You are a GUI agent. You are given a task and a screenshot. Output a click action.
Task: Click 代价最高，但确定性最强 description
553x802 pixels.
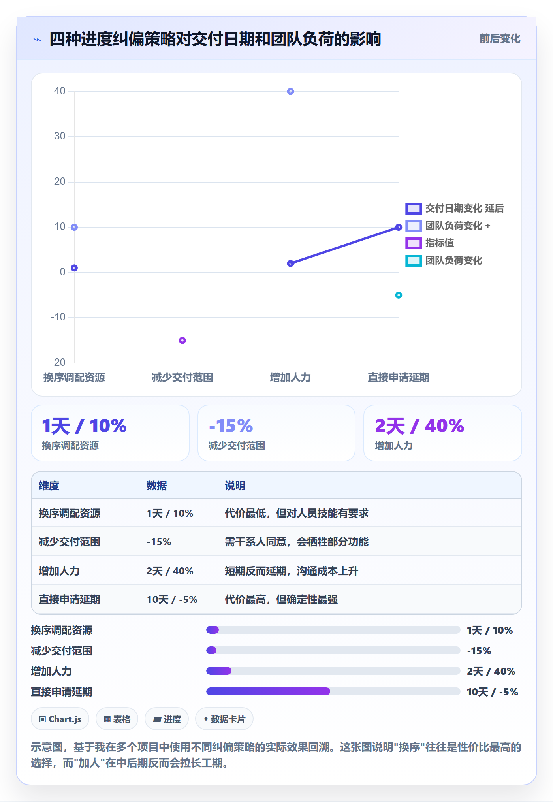click(x=281, y=599)
